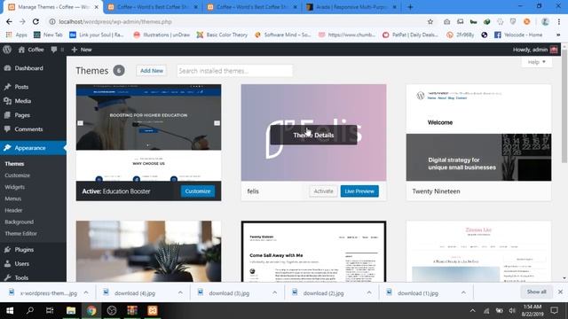This screenshot has height=319, width=568.
Task: Open the Apps bookmark
Action: pos(17,35)
